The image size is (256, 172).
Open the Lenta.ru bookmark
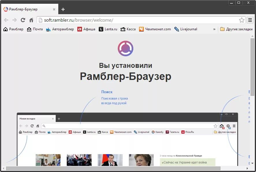pyautogui.click(x=108, y=29)
